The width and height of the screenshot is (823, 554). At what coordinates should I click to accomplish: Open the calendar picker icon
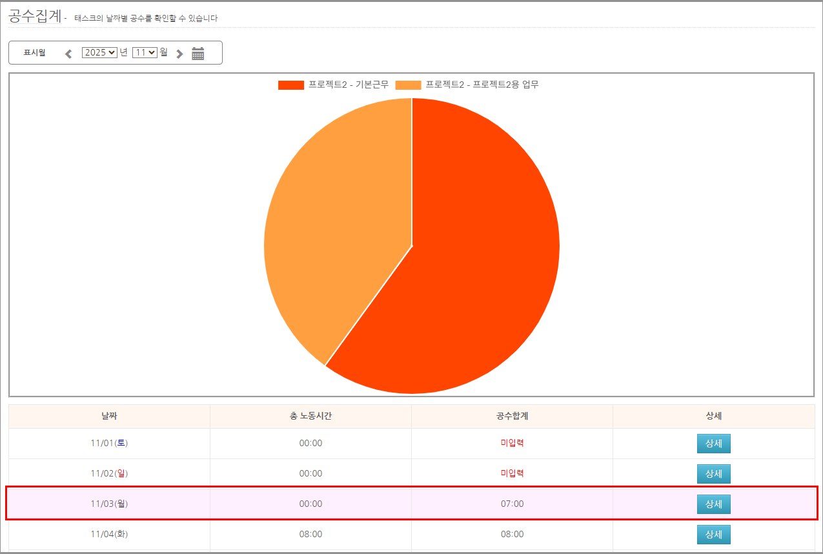point(198,54)
